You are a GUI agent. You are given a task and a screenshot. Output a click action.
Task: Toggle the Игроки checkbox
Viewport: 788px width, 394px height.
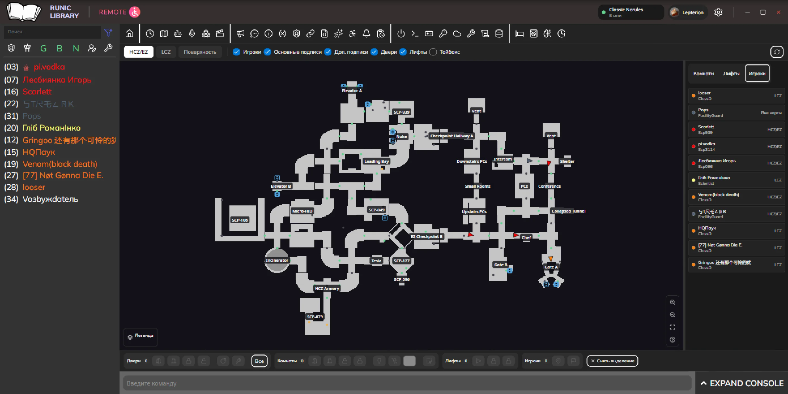(237, 52)
